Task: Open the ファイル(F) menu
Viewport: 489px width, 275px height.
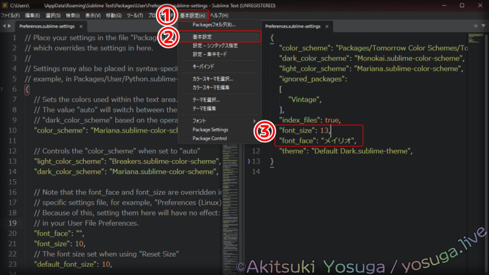Action: [x=10, y=16]
